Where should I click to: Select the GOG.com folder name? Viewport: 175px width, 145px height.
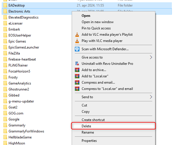16,113
